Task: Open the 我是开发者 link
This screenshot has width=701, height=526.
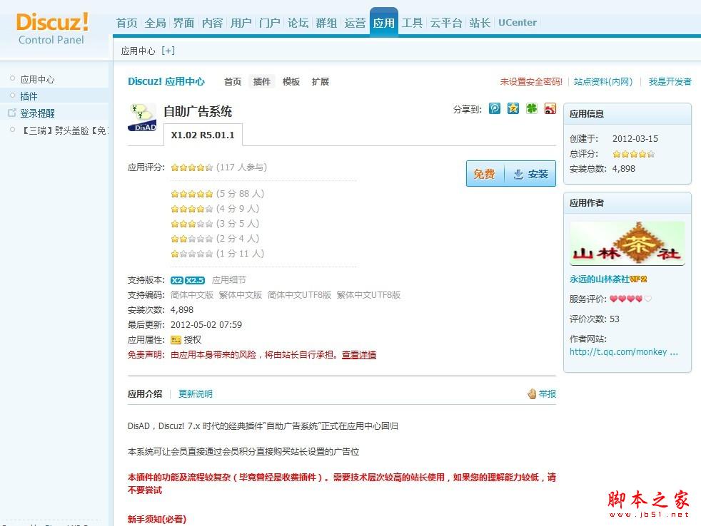Action: pyautogui.click(x=670, y=82)
